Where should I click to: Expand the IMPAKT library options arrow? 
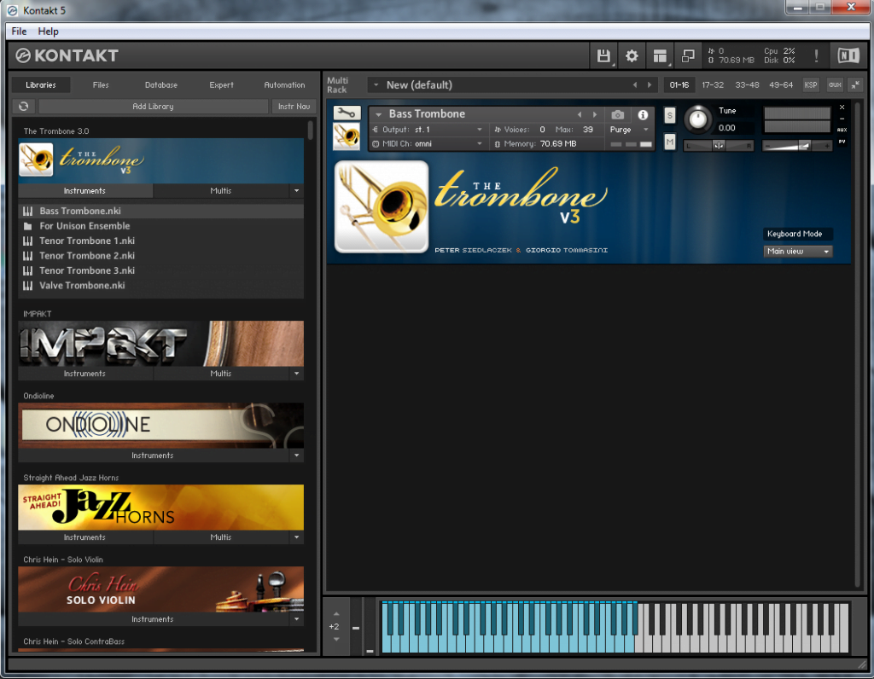click(x=296, y=374)
